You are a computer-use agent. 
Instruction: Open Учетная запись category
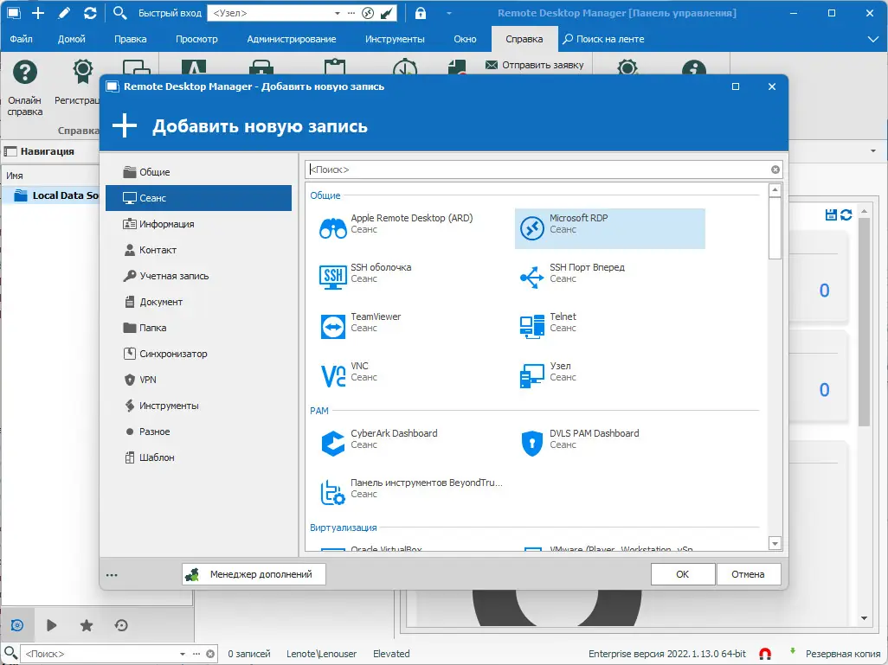coord(198,276)
